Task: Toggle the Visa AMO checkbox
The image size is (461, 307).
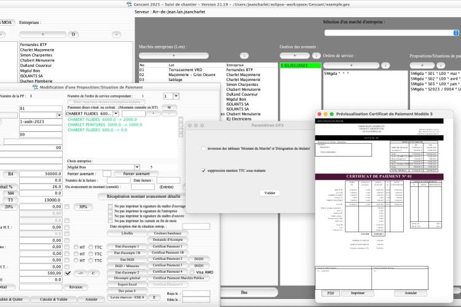Action: (192, 272)
